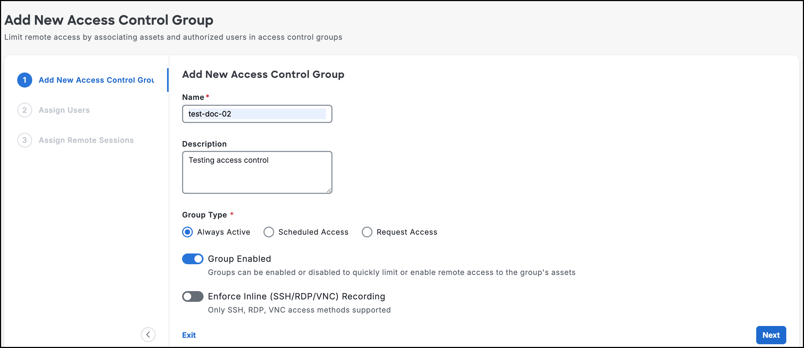
Task: Click the Testing access control description text
Action: click(229, 160)
